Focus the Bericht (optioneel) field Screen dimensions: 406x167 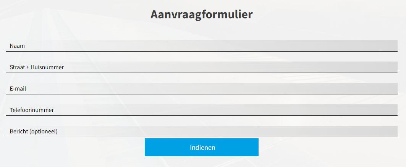click(x=201, y=131)
